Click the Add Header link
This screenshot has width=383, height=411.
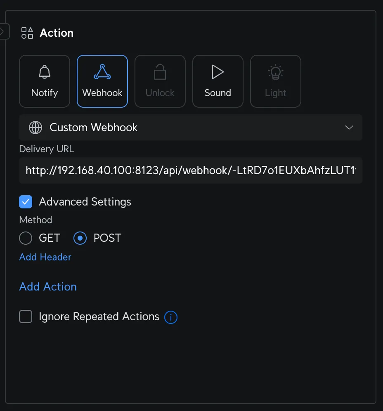pos(45,257)
